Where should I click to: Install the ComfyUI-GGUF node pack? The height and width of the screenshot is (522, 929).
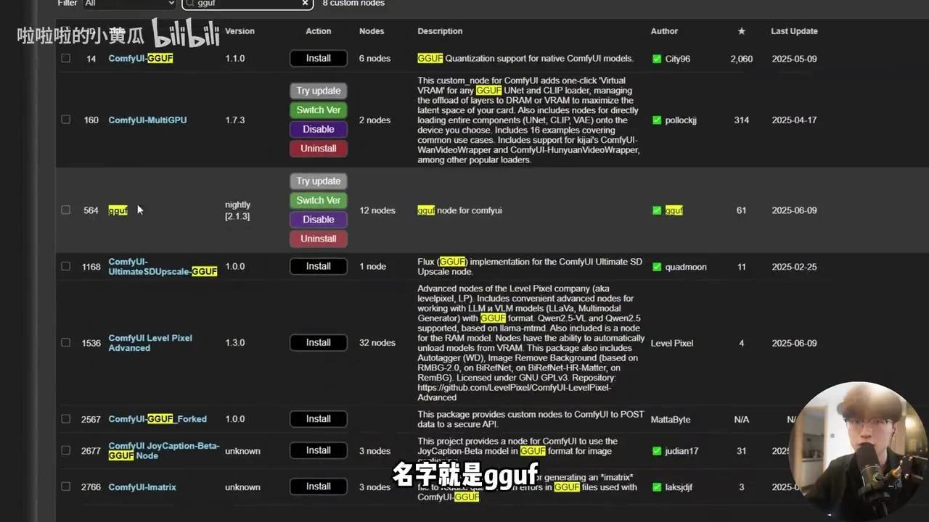[x=318, y=59]
